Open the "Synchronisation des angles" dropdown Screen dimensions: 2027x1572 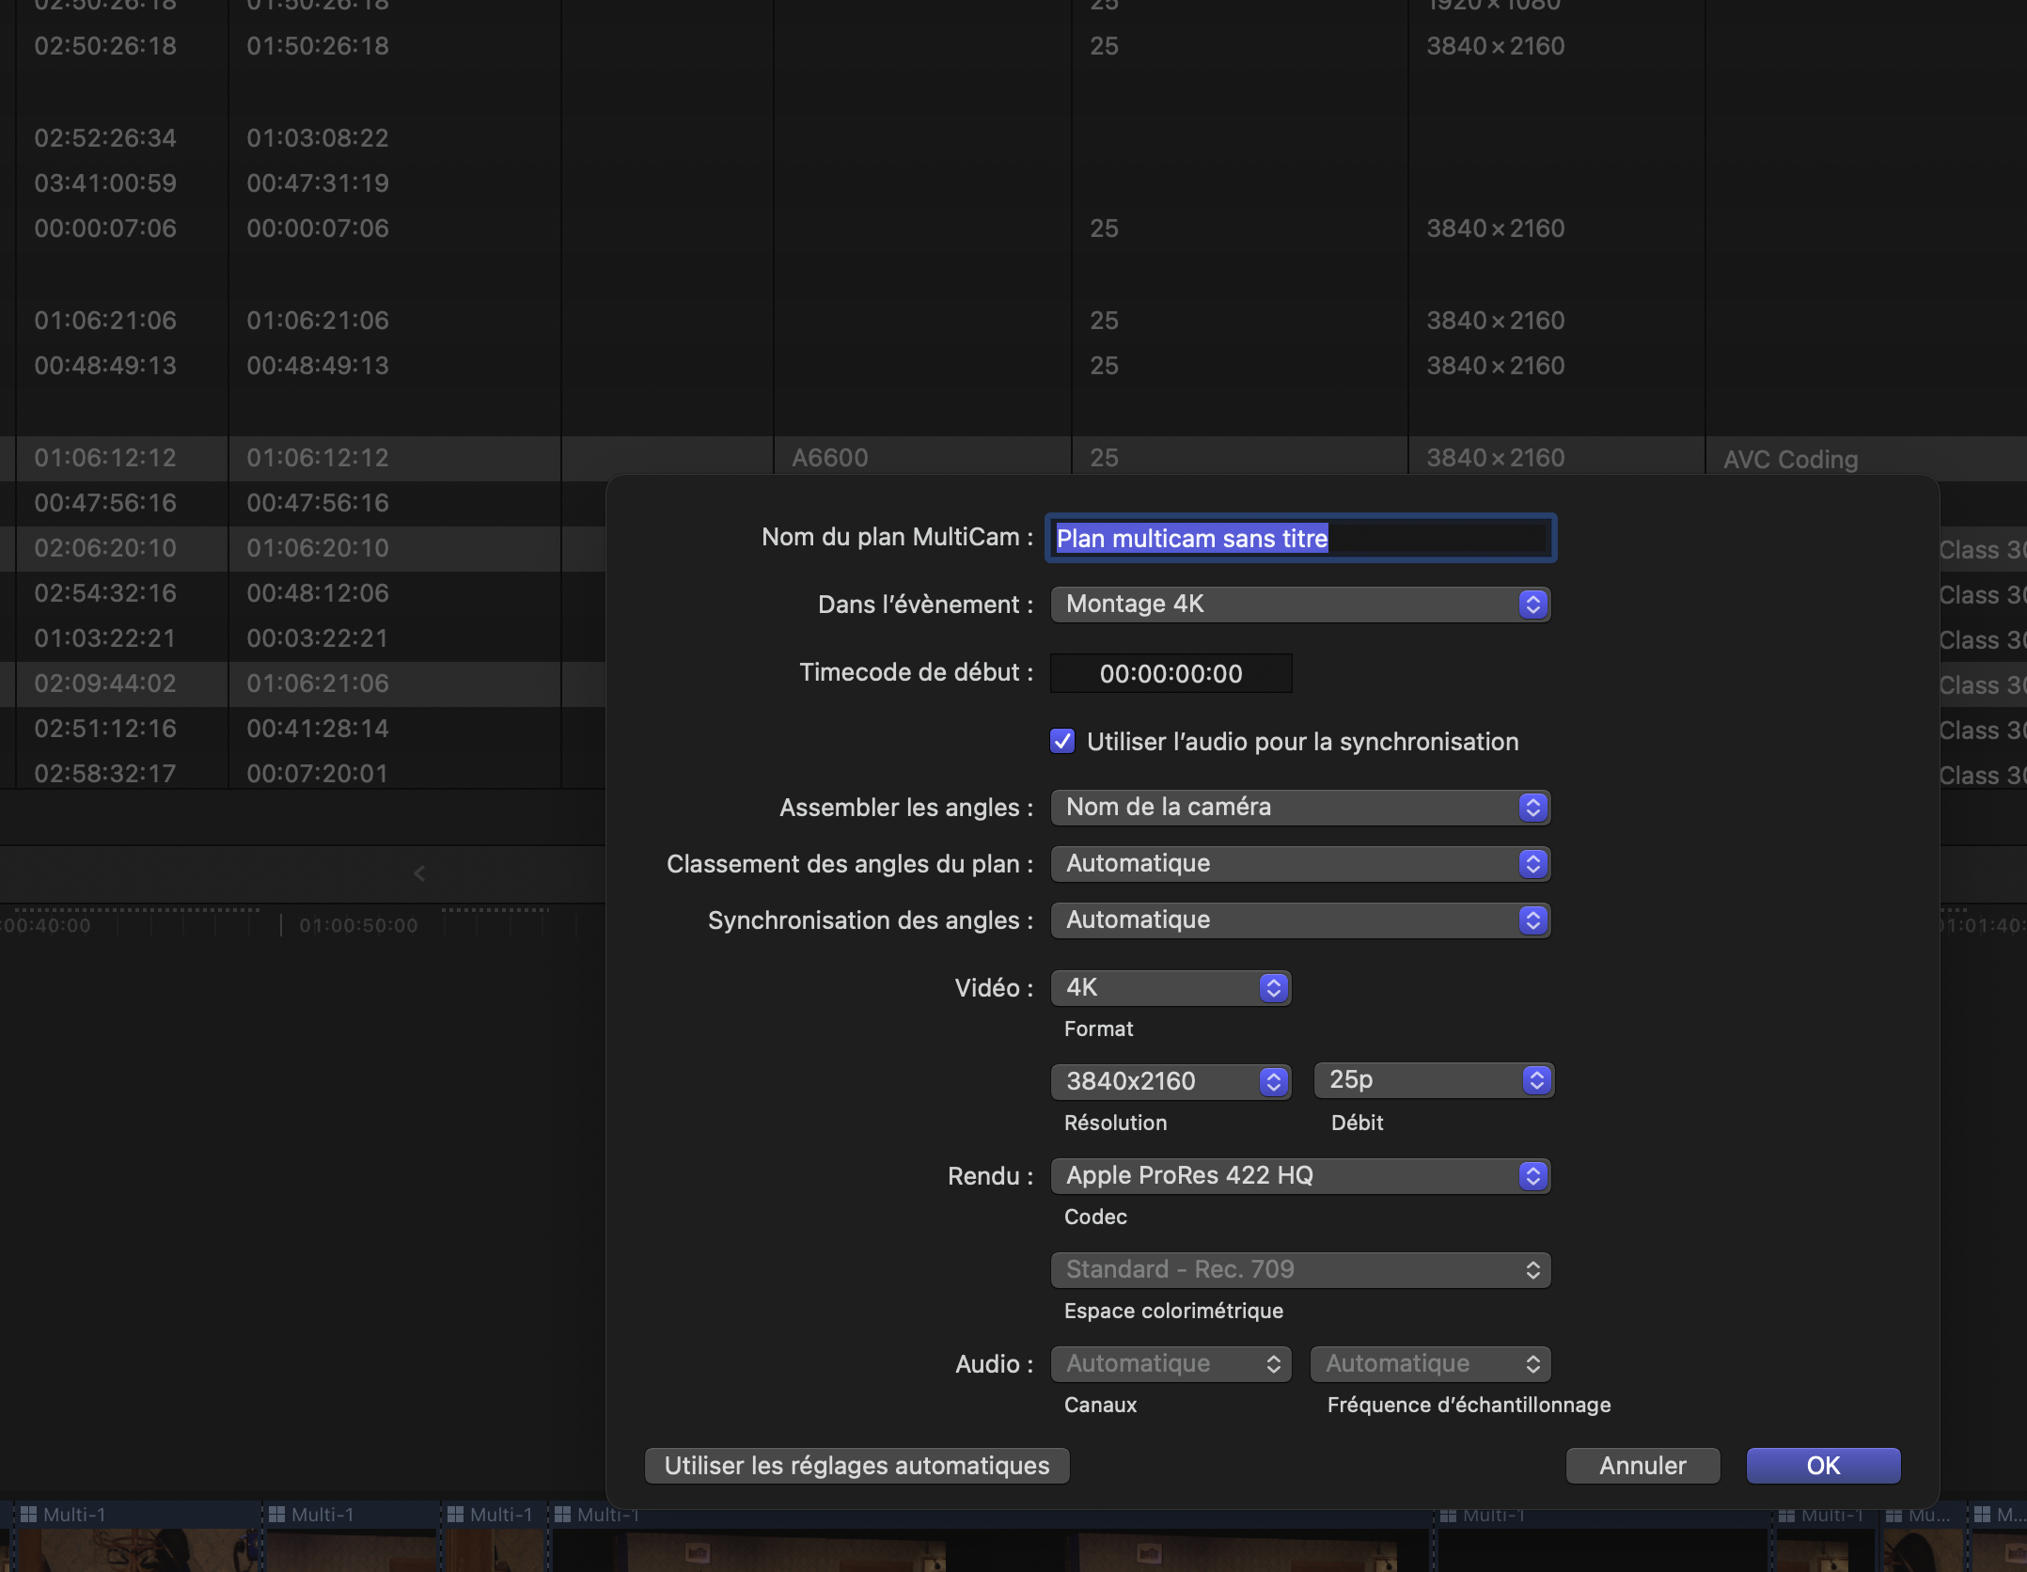tap(1300, 920)
